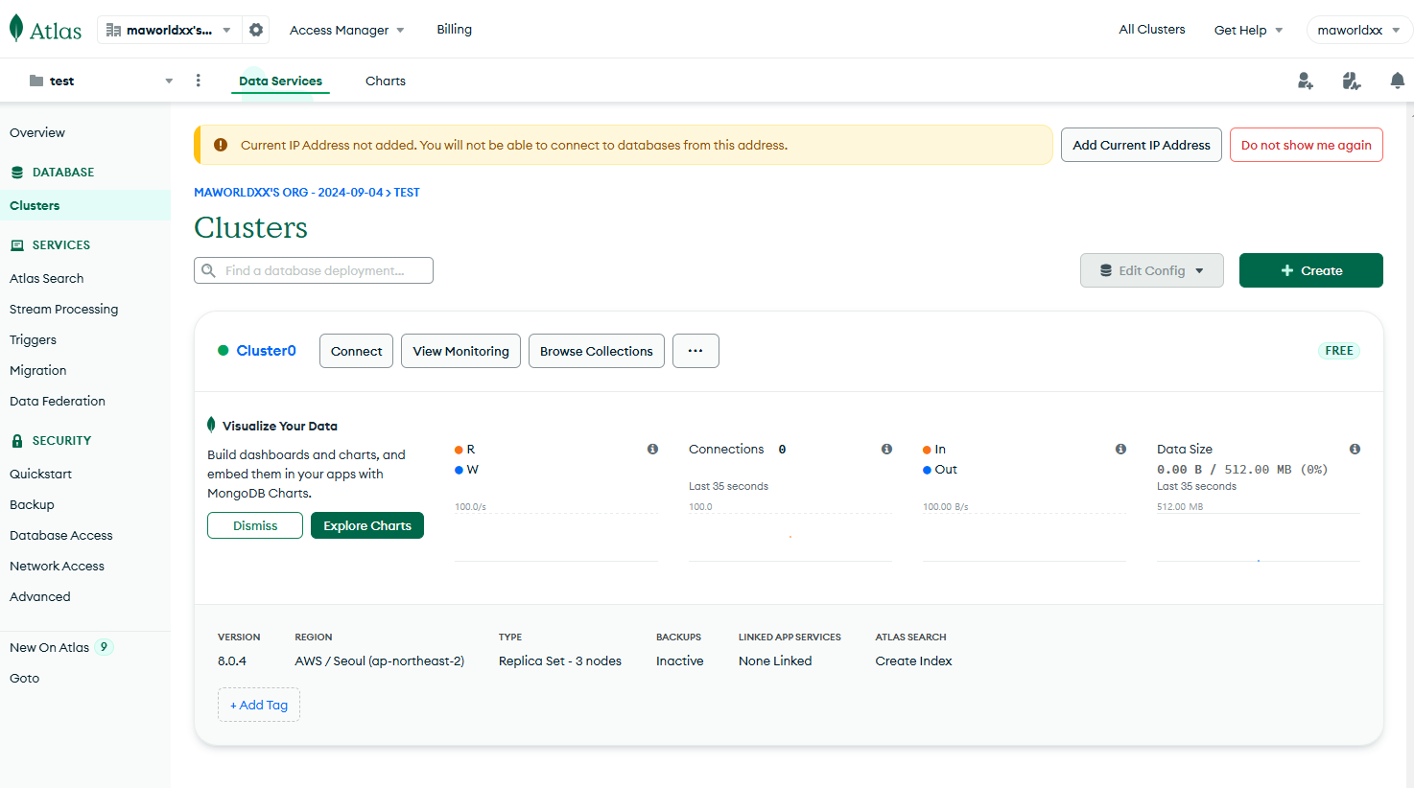Click the info icon for R/W chart
Screen dimensions: 1414x788
[652, 449]
